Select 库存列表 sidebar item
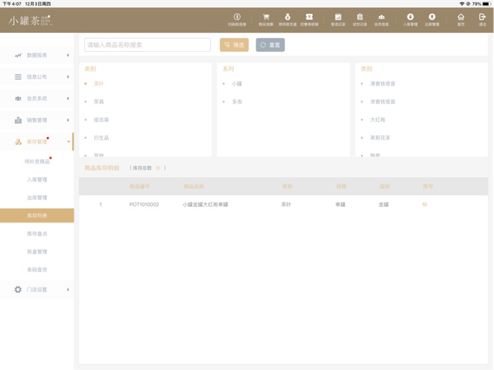The width and height of the screenshot is (494, 370). [x=37, y=216]
